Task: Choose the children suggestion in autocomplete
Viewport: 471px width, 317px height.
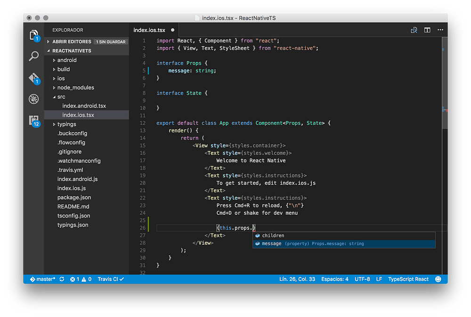Action: [344, 236]
